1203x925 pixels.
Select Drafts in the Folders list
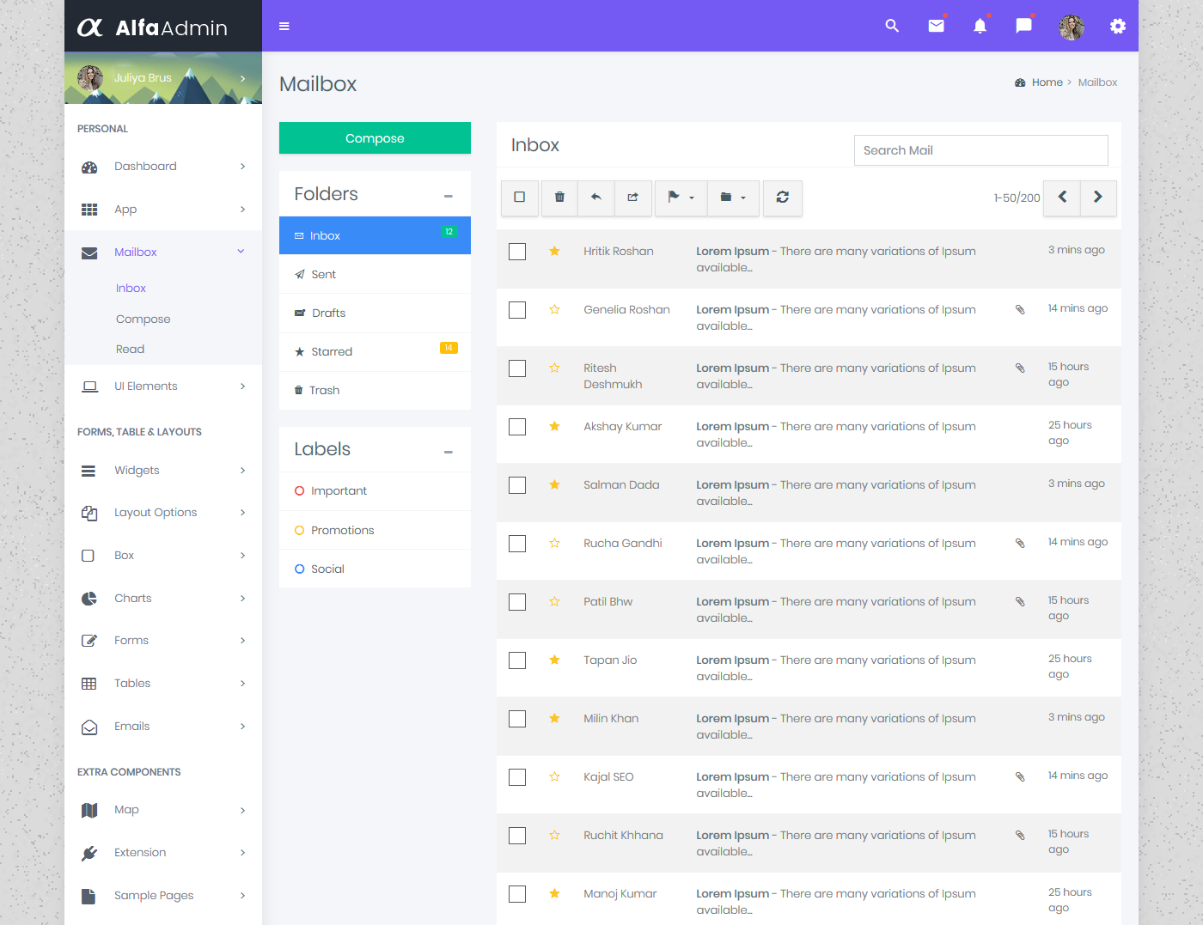[328, 313]
